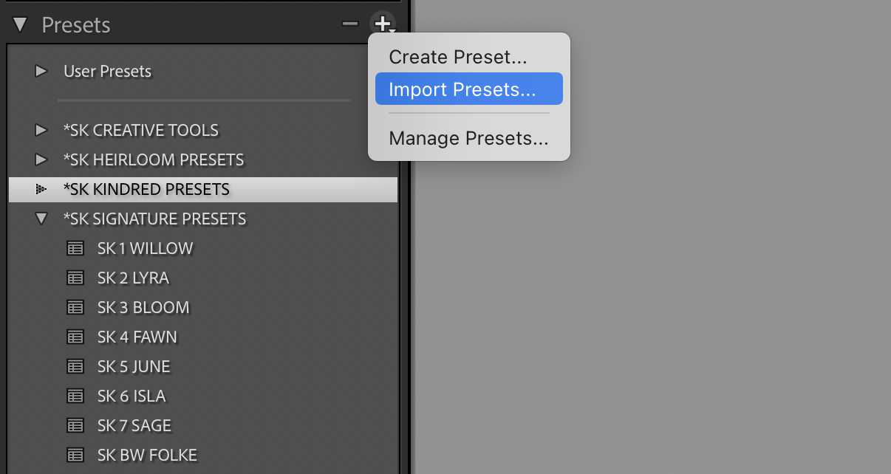Screen dimensions: 891x474
Task: Click the plus icon in Presets header
Action: click(x=383, y=24)
